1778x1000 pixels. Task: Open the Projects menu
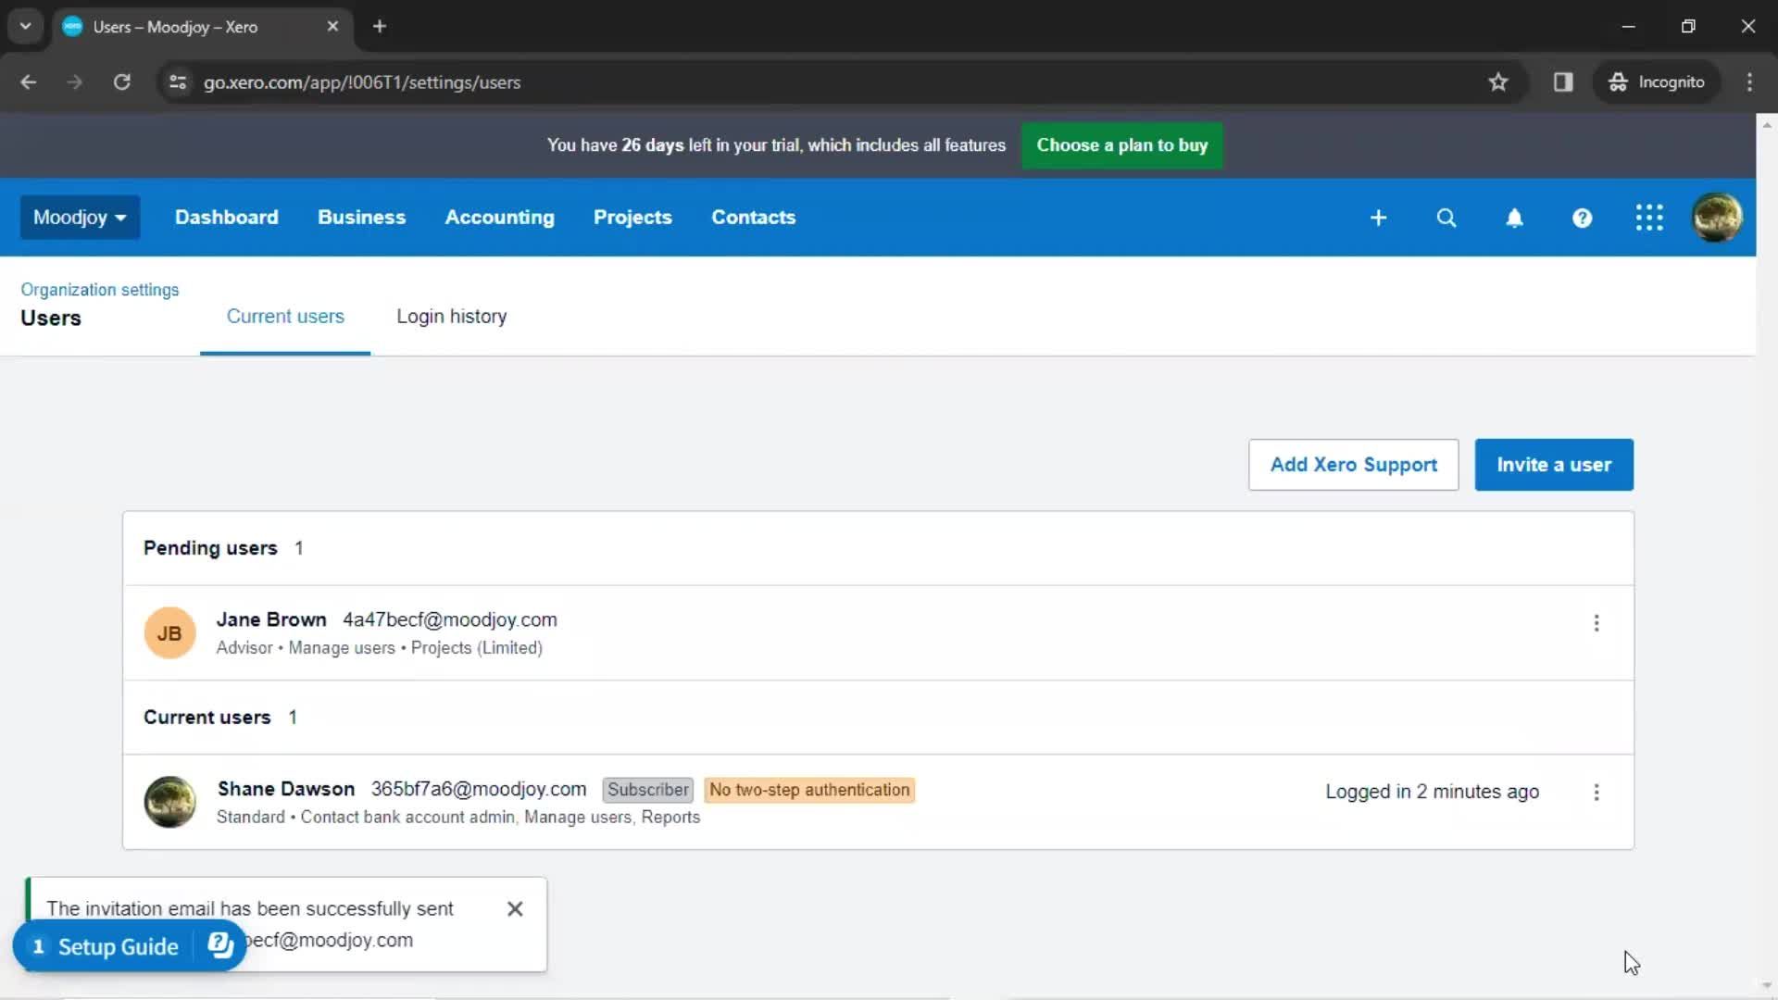click(x=632, y=218)
